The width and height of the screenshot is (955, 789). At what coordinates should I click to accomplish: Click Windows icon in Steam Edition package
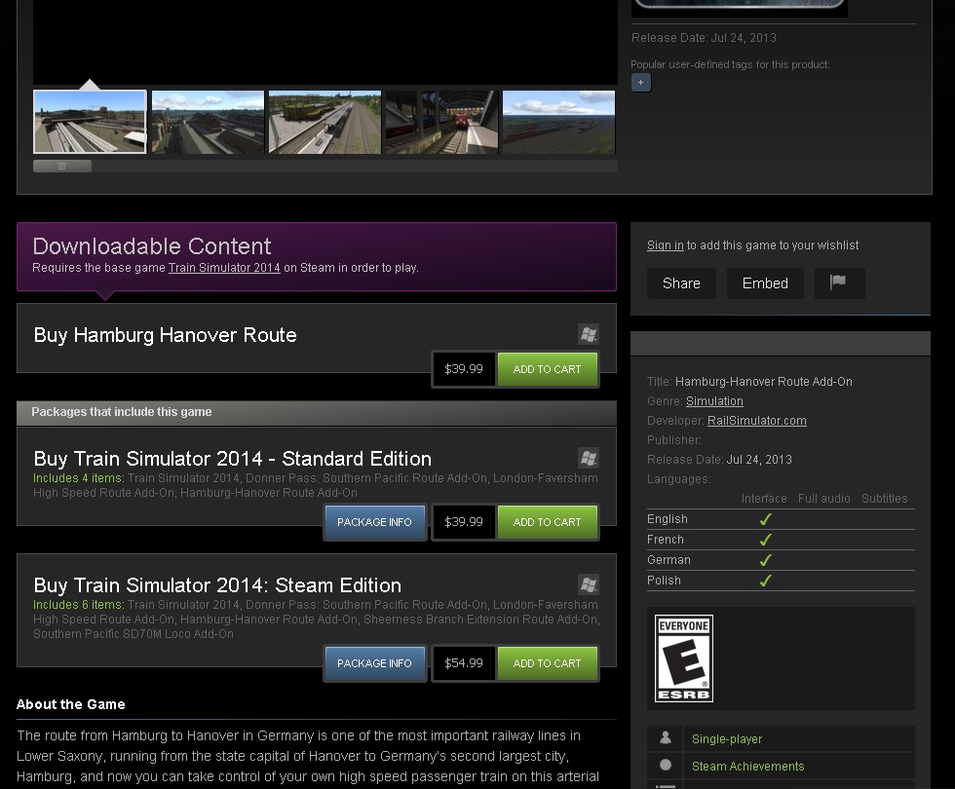(x=589, y=584)
